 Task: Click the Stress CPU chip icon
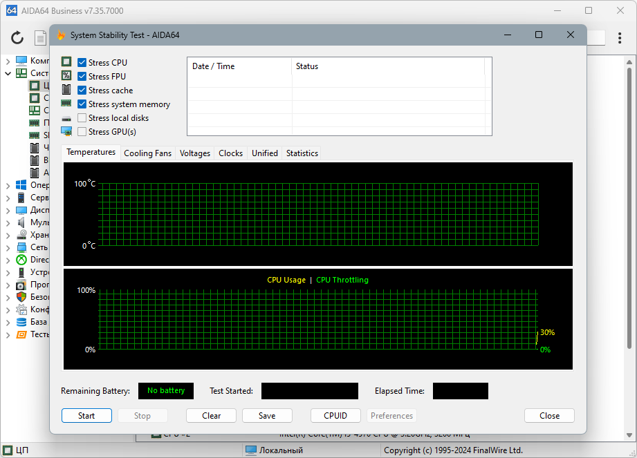point(66,62)
